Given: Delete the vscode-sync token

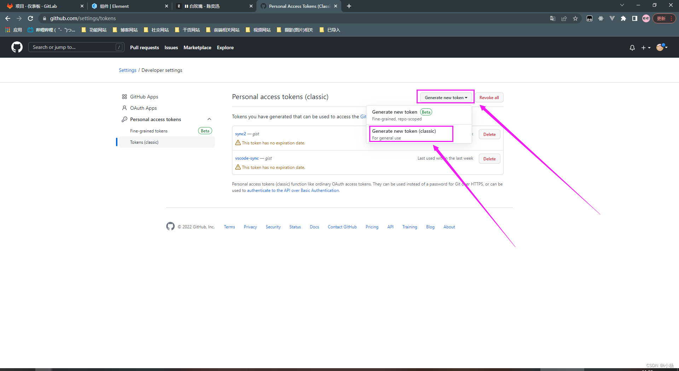Looking at the screenshot, I should point(489,159).
